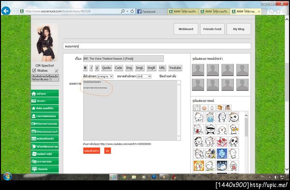This screenshot has height=190, width=290.
Task: Insert a left-aligned image with ImgL
Action: point(140,68)
